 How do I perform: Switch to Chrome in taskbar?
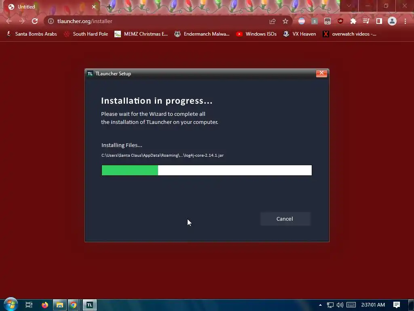point(74,305)
